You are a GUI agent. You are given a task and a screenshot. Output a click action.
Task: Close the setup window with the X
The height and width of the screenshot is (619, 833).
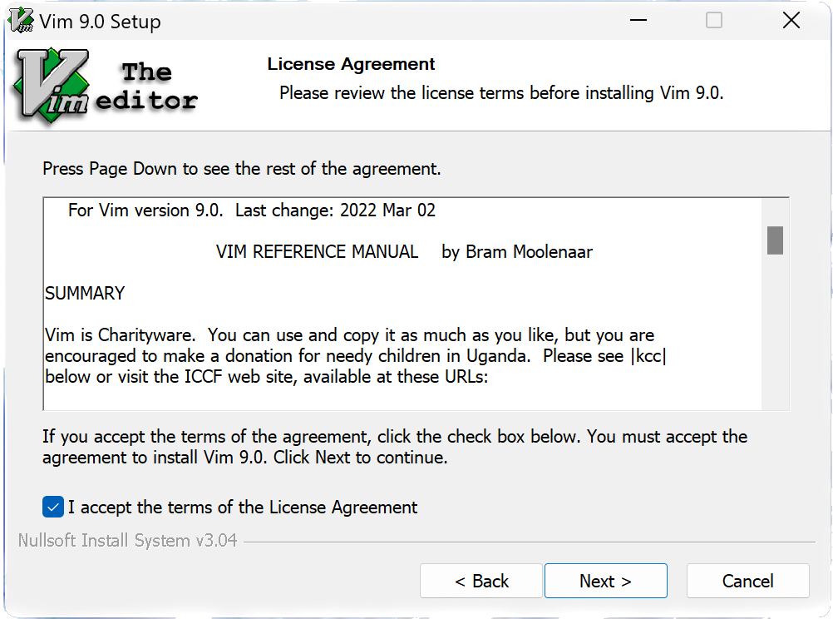[791, 19]
